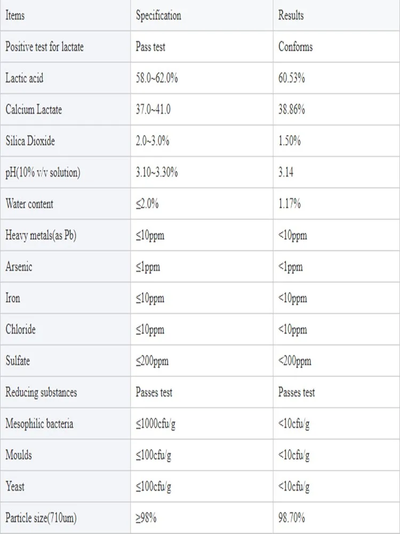Click the Calcium Lactate item cell
Screen dimensions: 400x534
34,109
